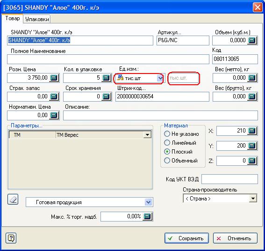The image size is (265, 251).
Task: Select Объемный material option
Action: pyautogui.click(x=181, y=161)
